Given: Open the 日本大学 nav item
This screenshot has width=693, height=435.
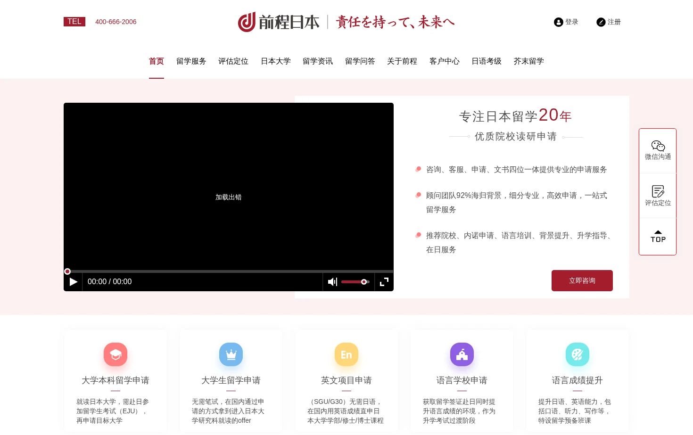Looking at the screenshot, I should pyautogui.click(x=276, y=61).
